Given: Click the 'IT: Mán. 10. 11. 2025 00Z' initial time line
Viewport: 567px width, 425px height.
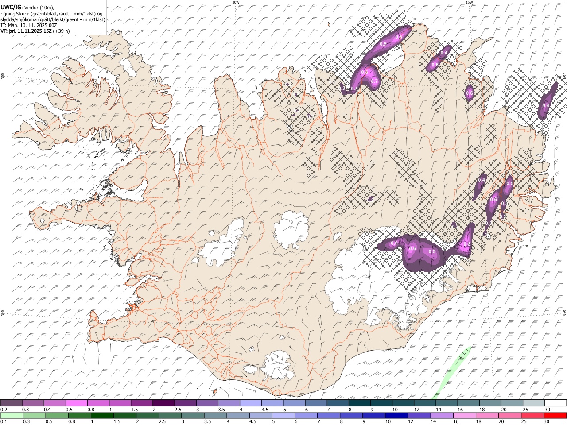Looking at the screenshot, I should tap(29, 25).
